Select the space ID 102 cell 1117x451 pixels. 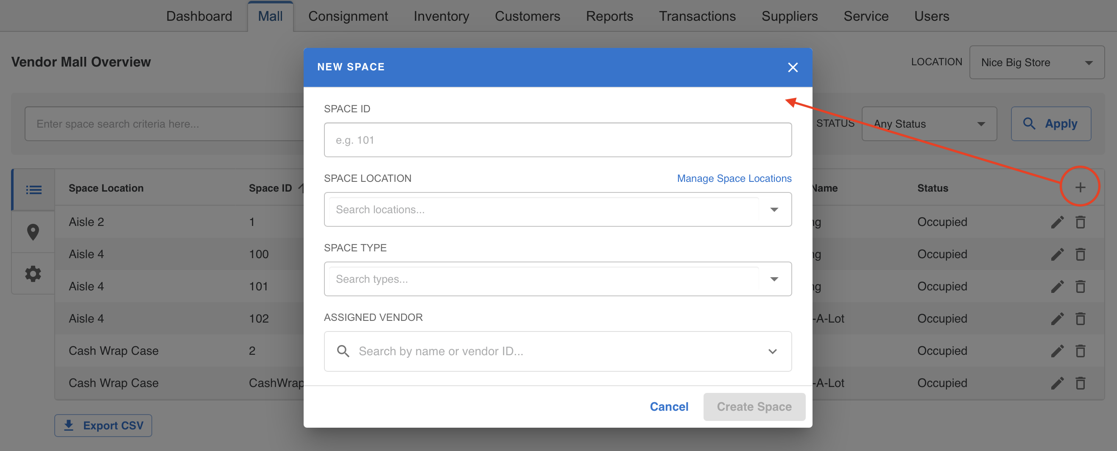coord(258,318)
